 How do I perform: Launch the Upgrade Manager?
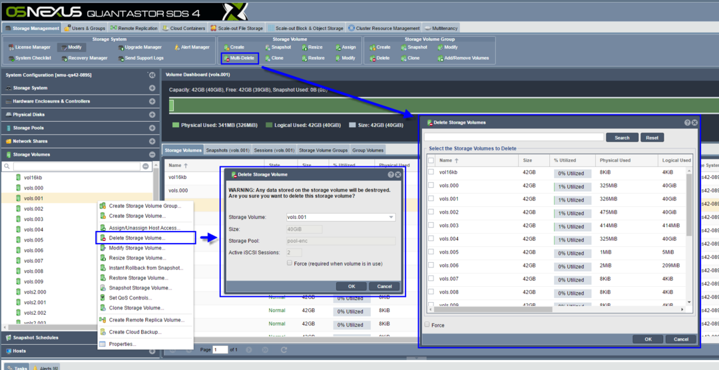tap(140, 47)
